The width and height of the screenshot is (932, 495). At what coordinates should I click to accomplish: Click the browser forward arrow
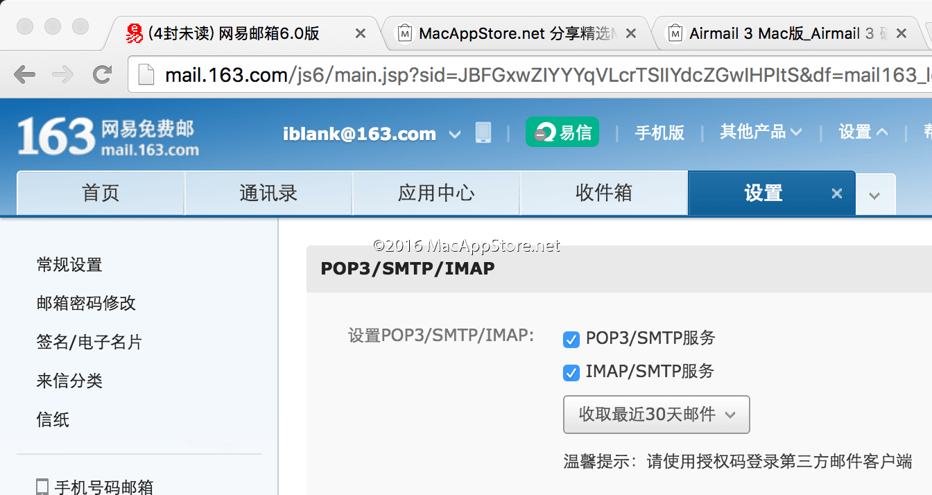[63, 74]
